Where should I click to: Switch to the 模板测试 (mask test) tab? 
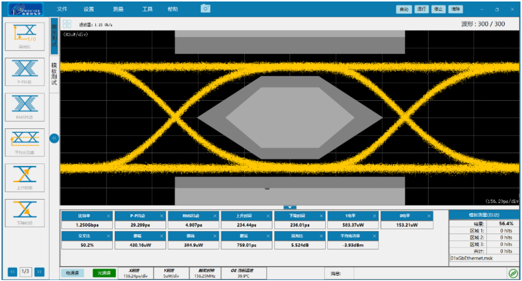(54, 74)
